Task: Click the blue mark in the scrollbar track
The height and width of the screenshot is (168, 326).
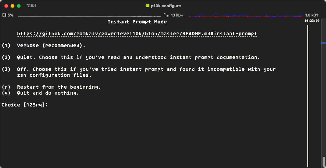Action: click(x=324, y=42)
